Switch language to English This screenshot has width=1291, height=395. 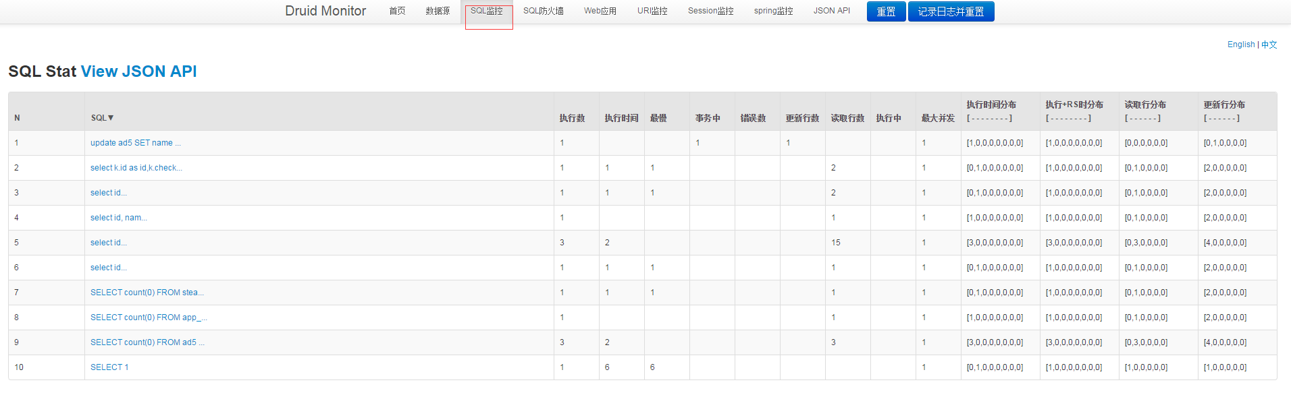[1241, 44]
